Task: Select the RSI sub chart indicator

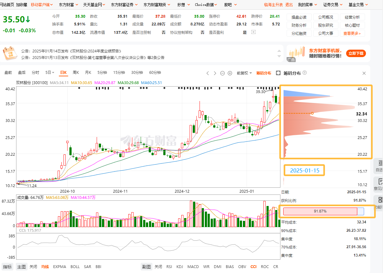Action: tap(169, 266)
